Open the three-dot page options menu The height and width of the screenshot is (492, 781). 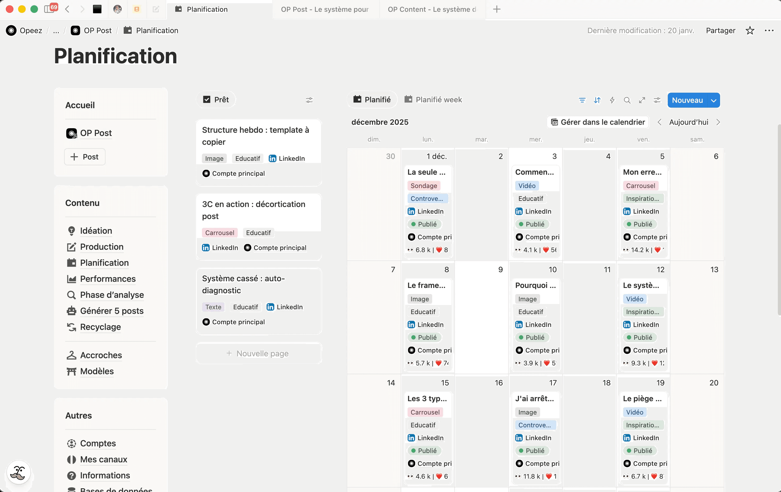click(x=769, y=30)
